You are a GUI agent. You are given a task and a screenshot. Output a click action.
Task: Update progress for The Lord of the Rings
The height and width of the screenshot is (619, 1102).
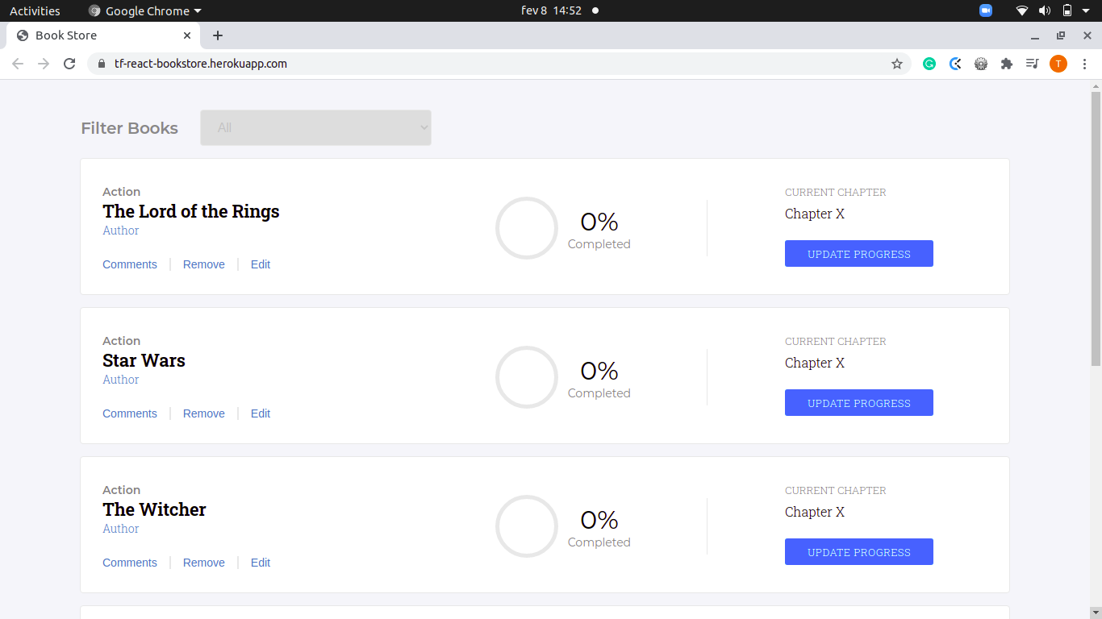tap(859, 254)
